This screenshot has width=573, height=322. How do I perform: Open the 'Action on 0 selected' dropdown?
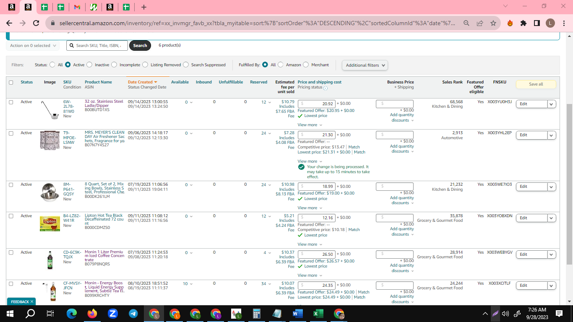coord(33,46)
